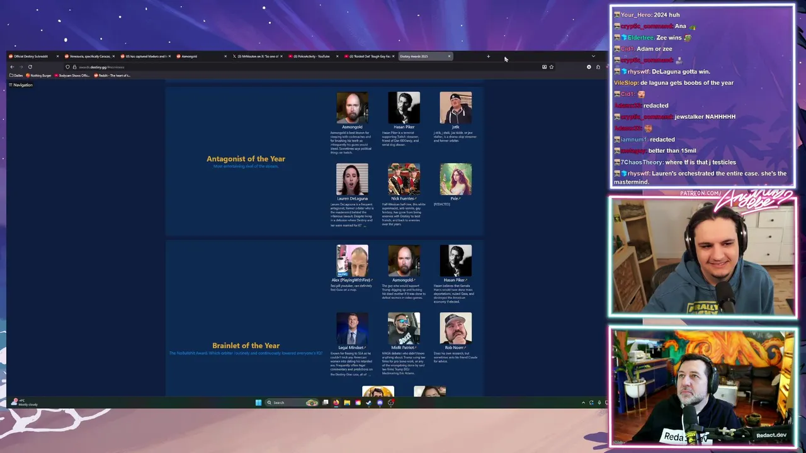Screen dimensions: 806x453
Task: Go back using the browser back arrow
Action: tap(12, 67)
